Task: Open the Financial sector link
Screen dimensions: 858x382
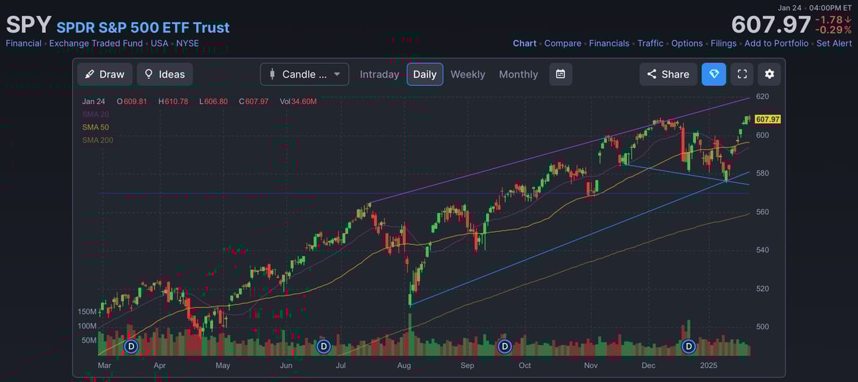Action: pos(23,43)
